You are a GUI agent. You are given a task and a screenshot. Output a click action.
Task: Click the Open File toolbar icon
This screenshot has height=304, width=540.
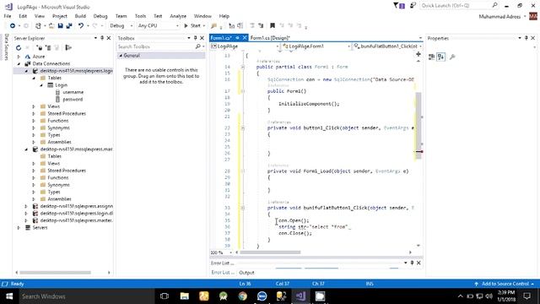coord(51,26)
